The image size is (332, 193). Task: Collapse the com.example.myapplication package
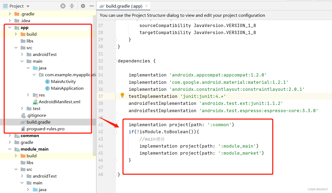34,75
